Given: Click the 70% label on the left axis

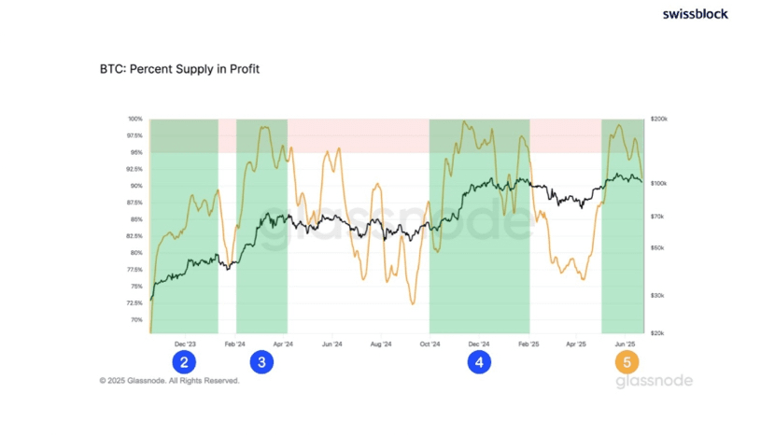Looking at the screenshot, I should 136,319.
